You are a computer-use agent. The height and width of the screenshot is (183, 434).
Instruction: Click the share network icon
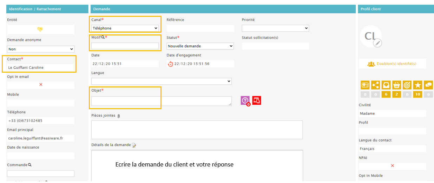point(375,85)
